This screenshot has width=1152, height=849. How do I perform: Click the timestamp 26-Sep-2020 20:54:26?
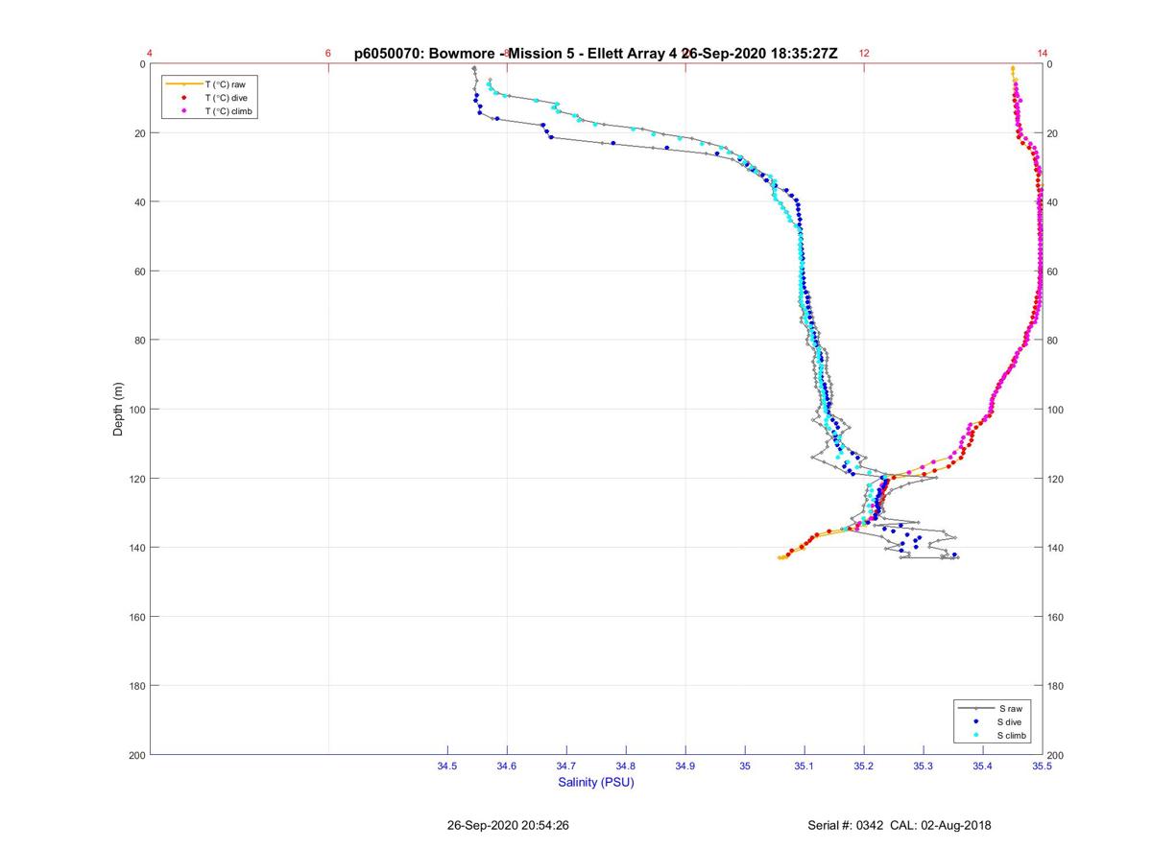509,825
